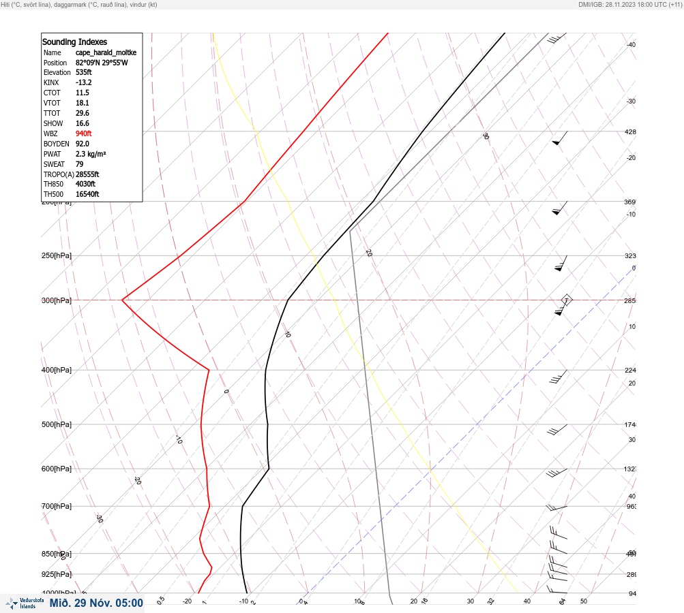Click the wind barb on the 250hPa line

(x=561, y=263)
